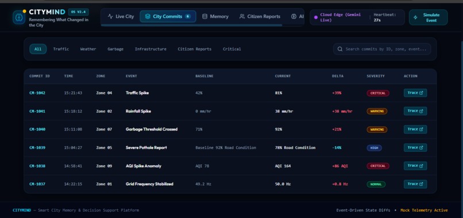The width and height of the screenshot is (463, 218).
Task: Switch to the Memory tab
Action: [215, 17]
